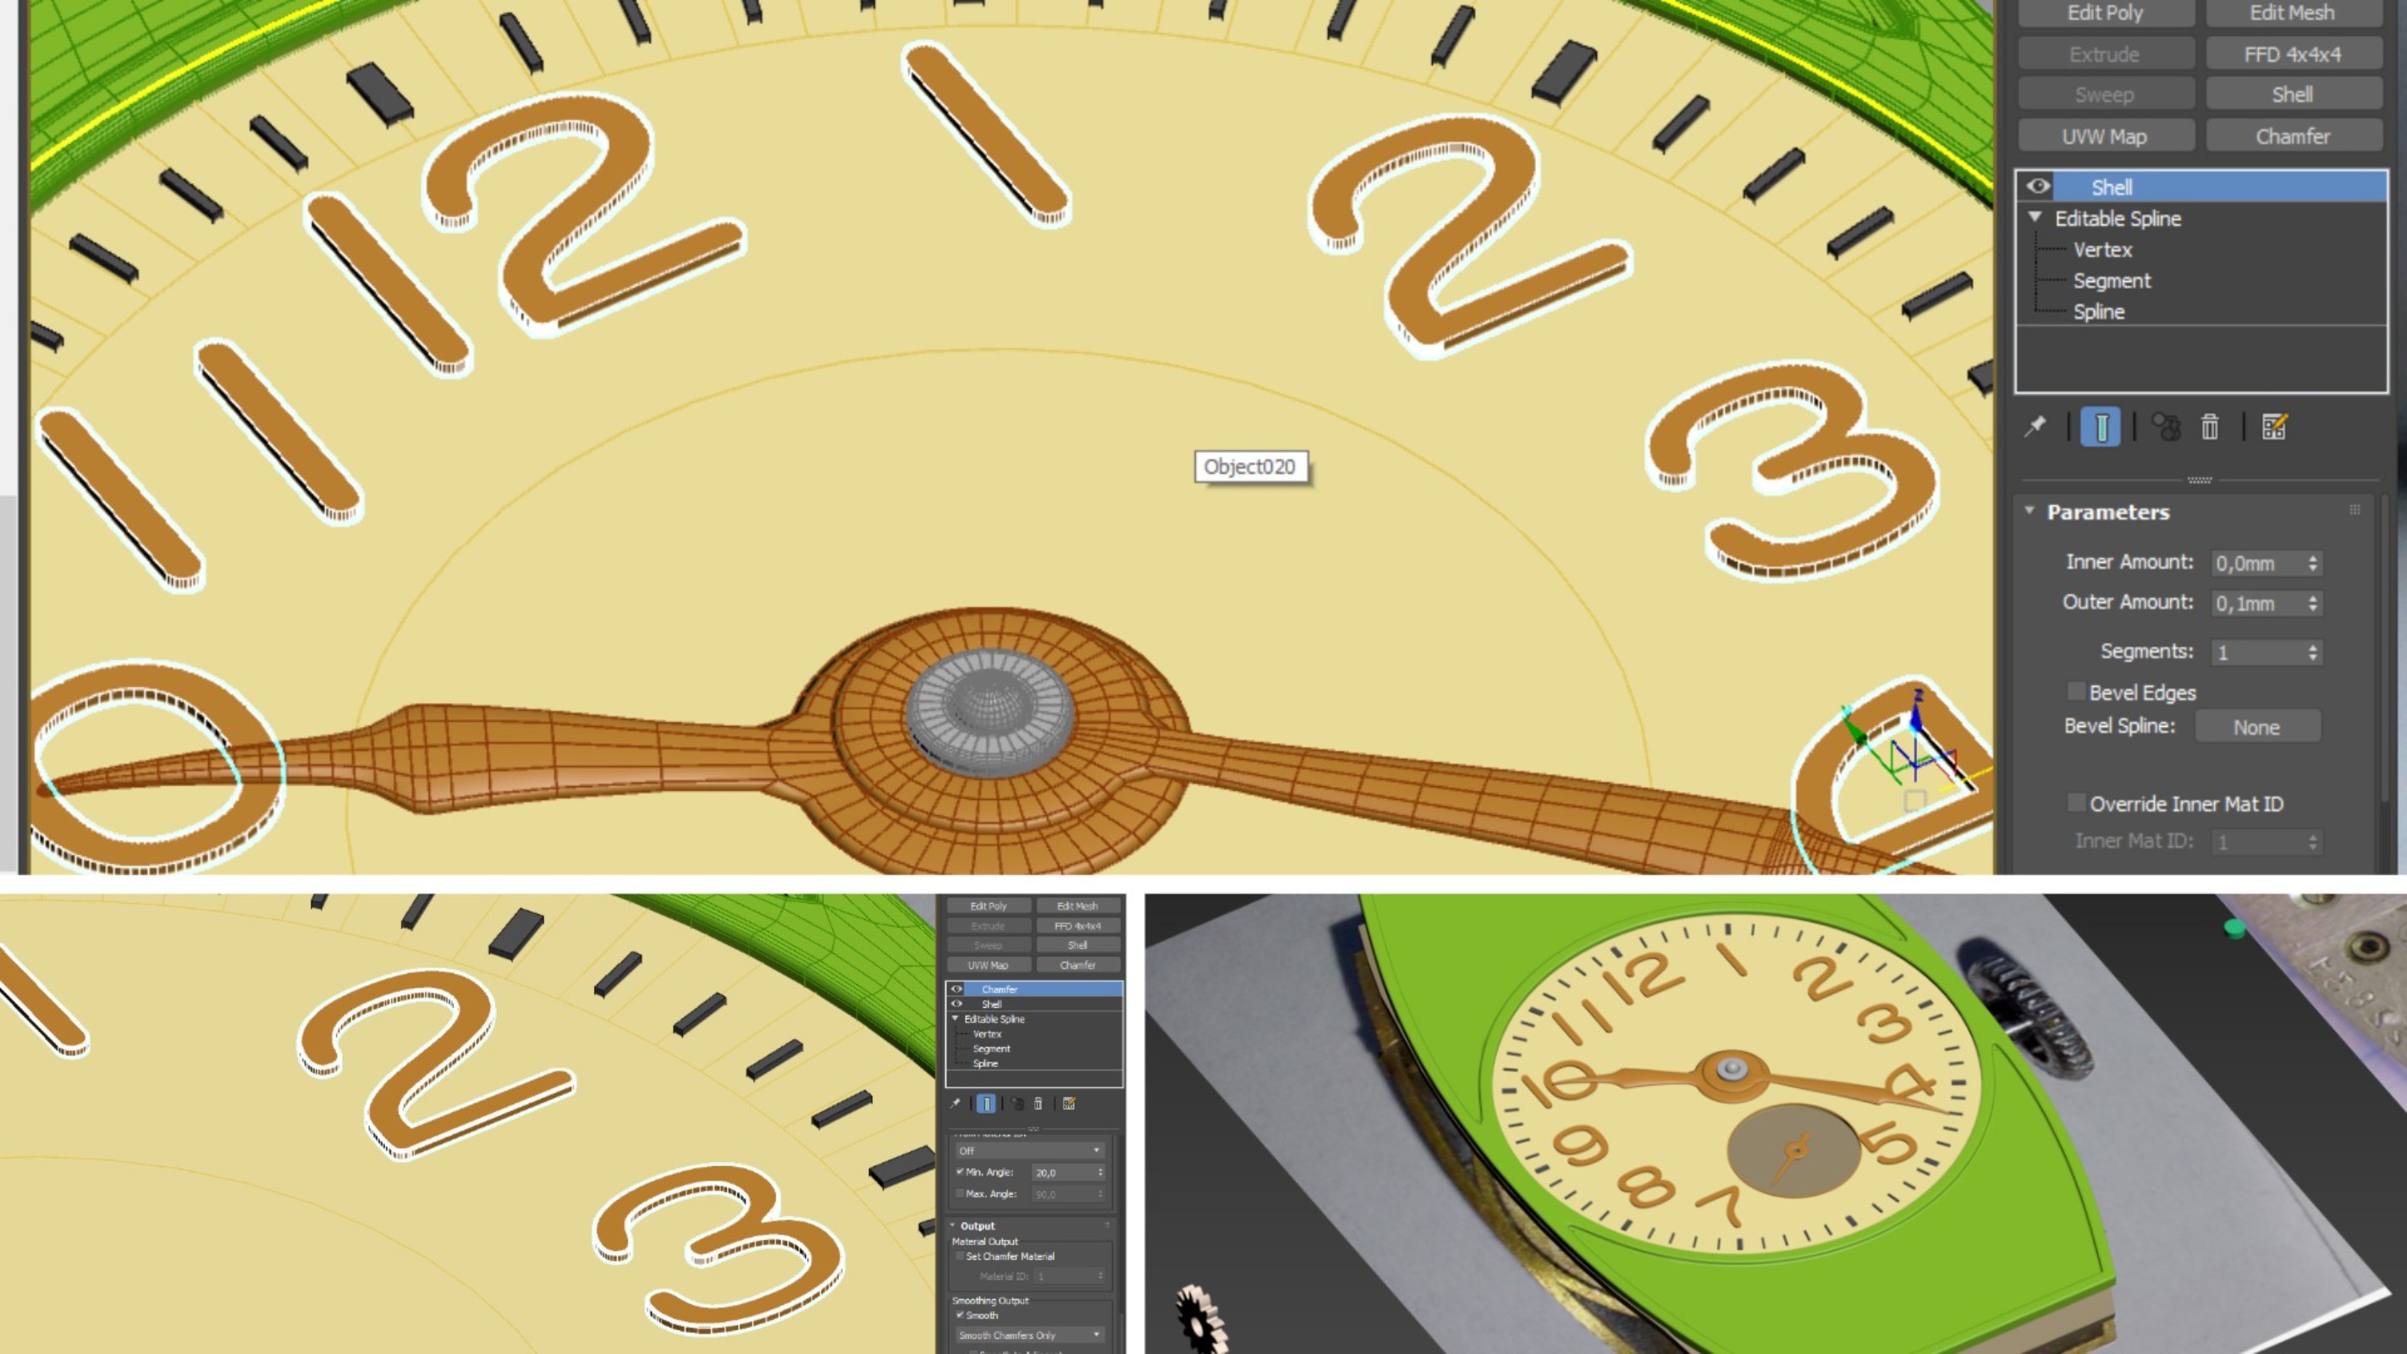2407x1354 pixels.
Task: Collapse Editable Spline tree in the top stack
Action: pos(2035,217)
